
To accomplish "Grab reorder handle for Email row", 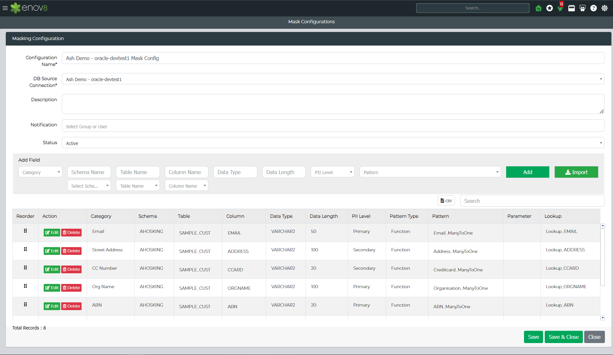I will 25,231.
